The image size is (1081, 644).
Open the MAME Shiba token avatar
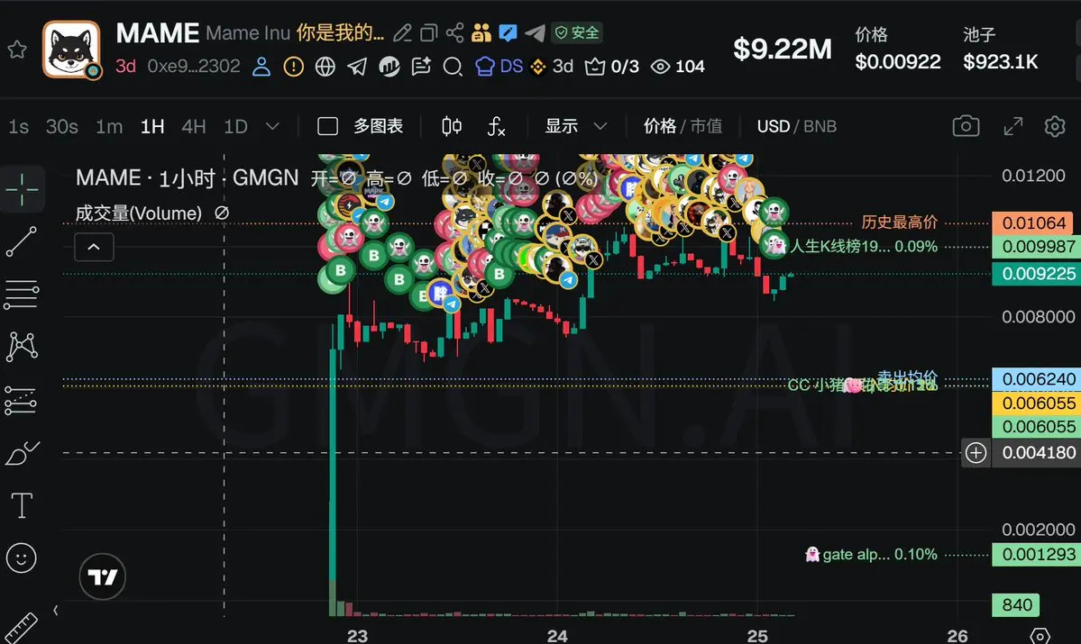72,50
